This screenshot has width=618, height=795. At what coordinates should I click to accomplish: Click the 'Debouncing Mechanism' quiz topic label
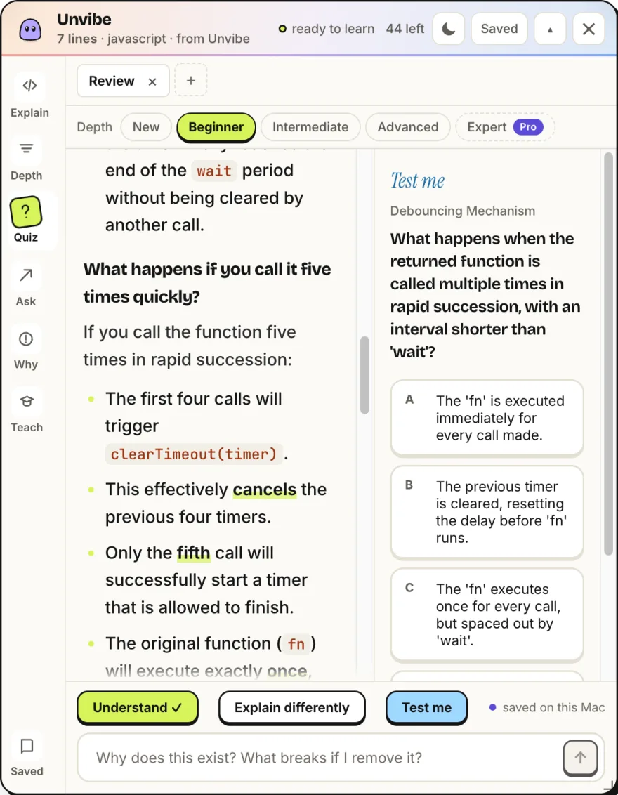[462, 211]
